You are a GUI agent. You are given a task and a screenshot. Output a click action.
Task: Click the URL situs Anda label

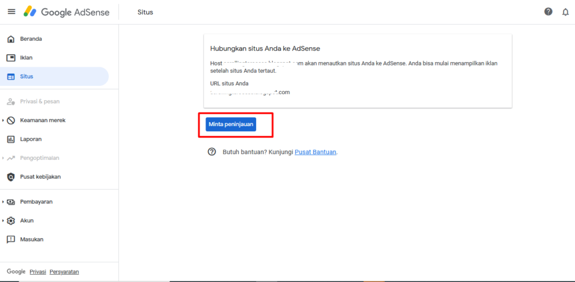[229, 84]
